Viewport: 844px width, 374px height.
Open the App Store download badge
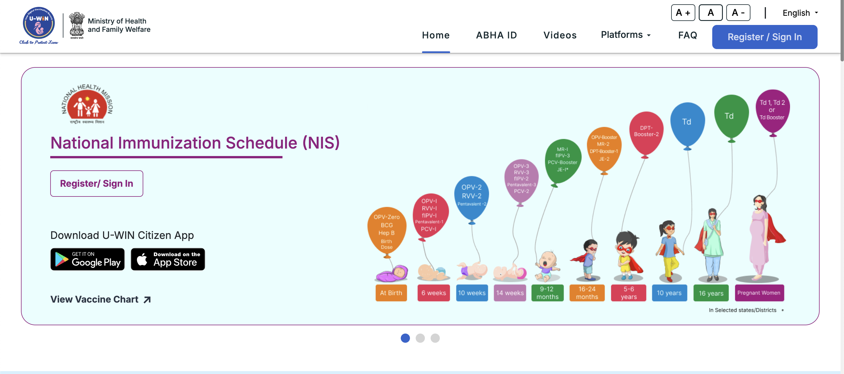(168, 259)
